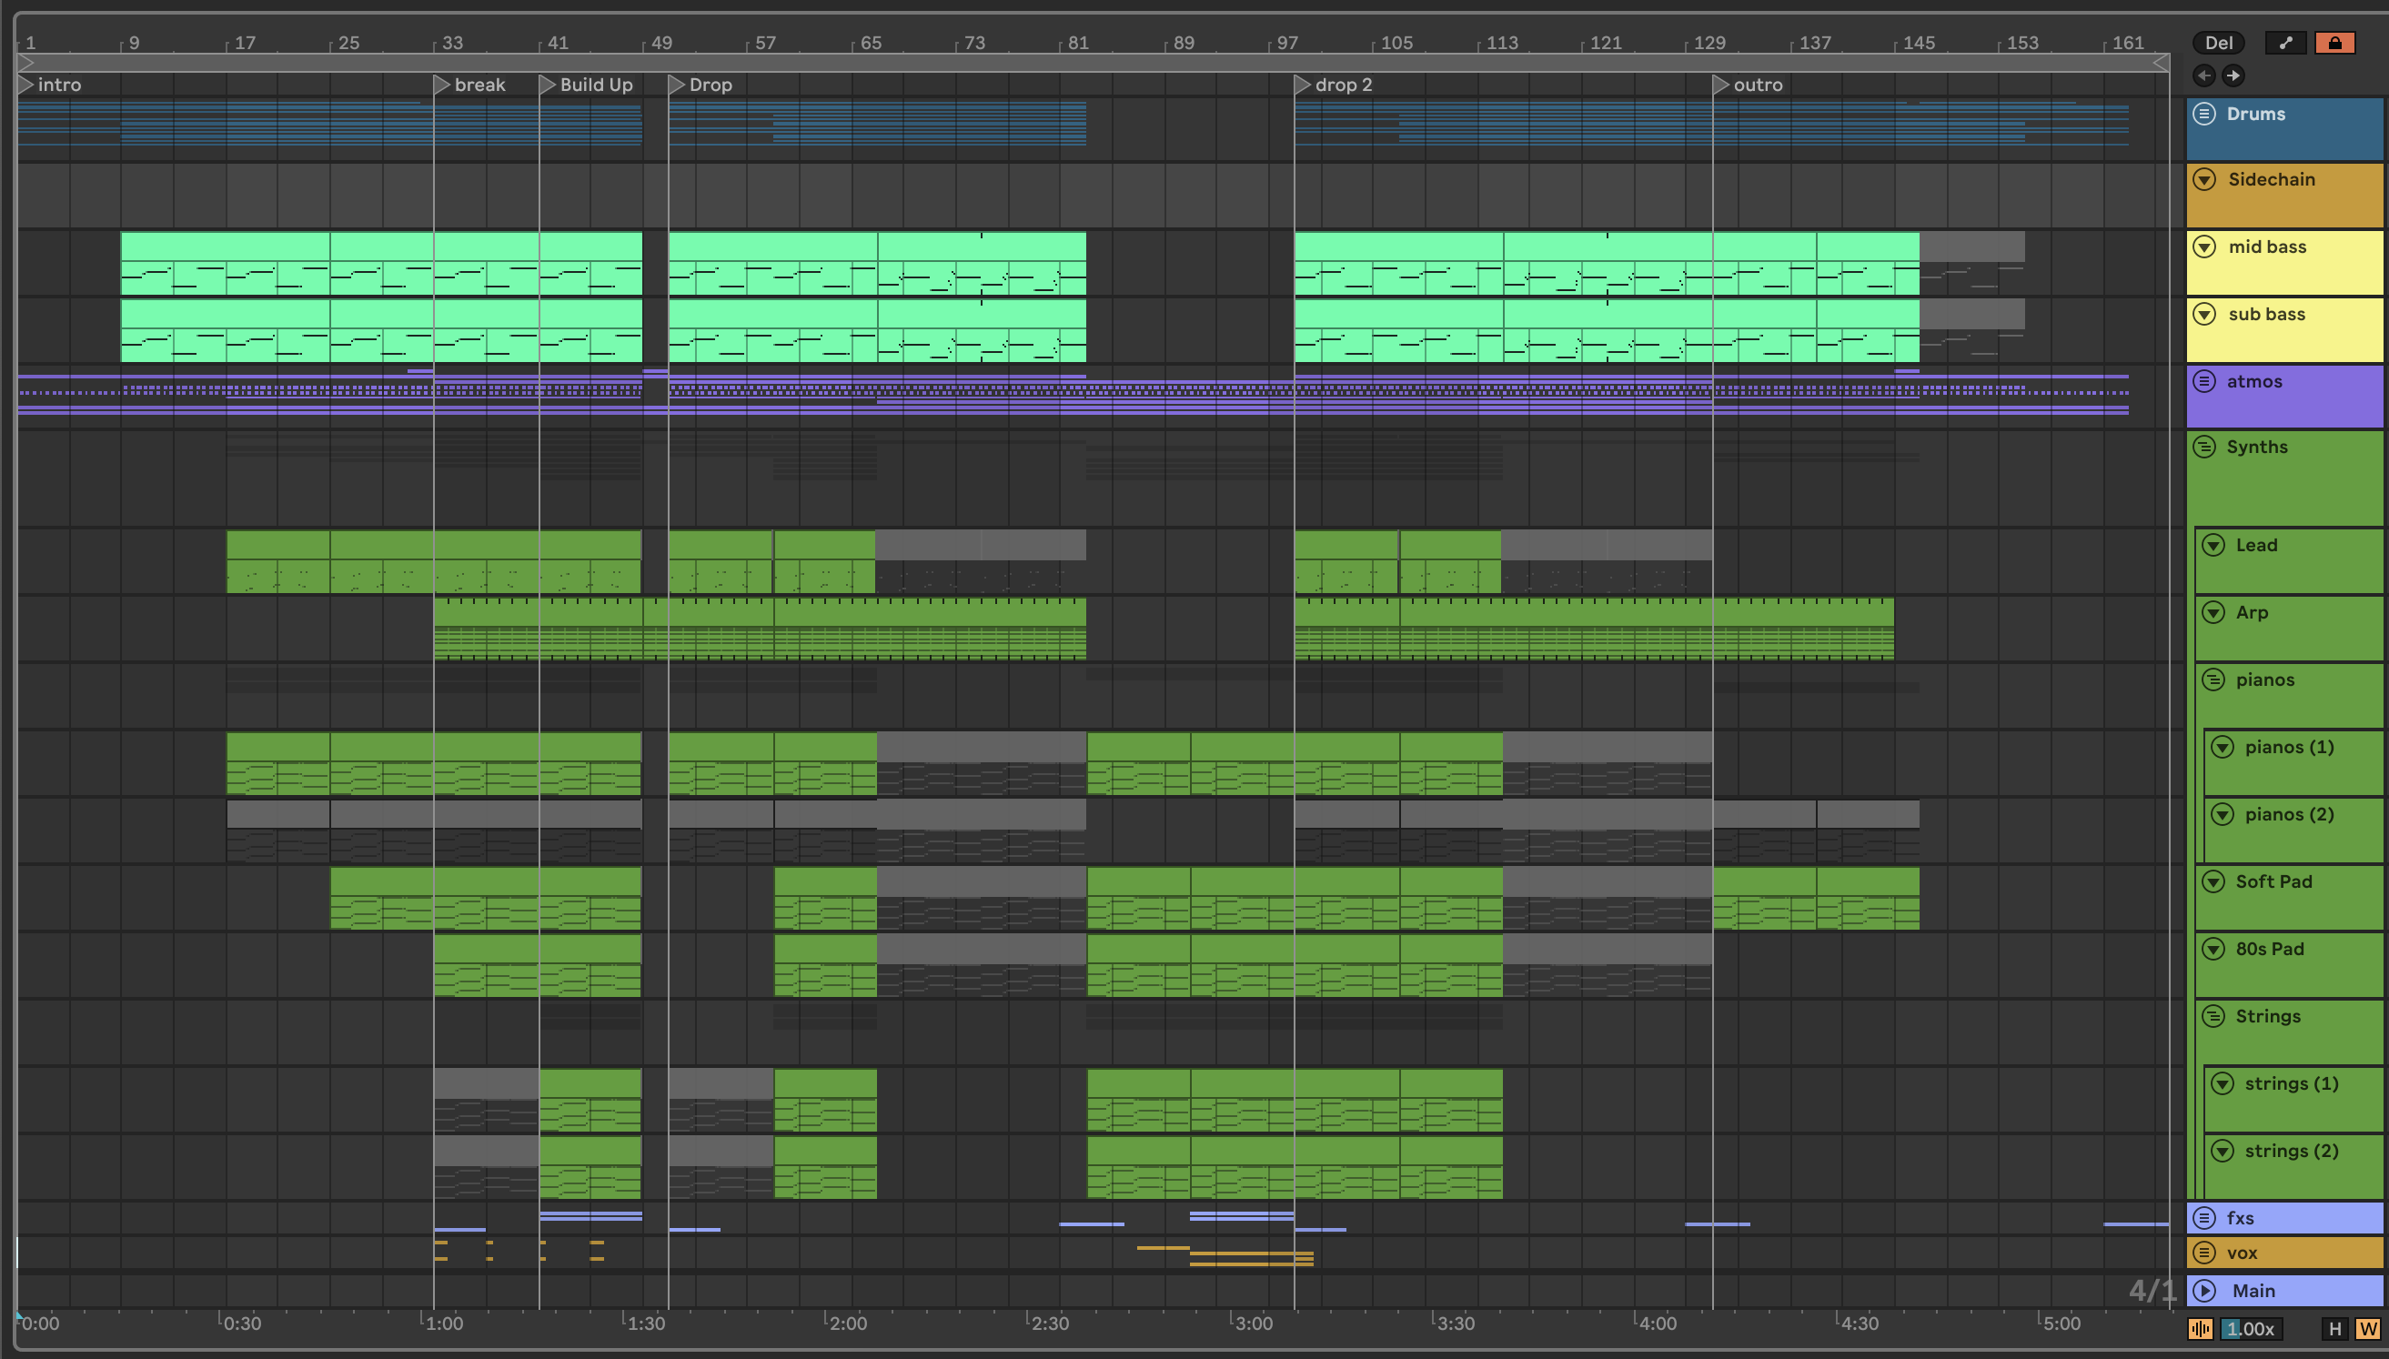
Task: Collapse the Synths group track
Action: coord(2204,446)
